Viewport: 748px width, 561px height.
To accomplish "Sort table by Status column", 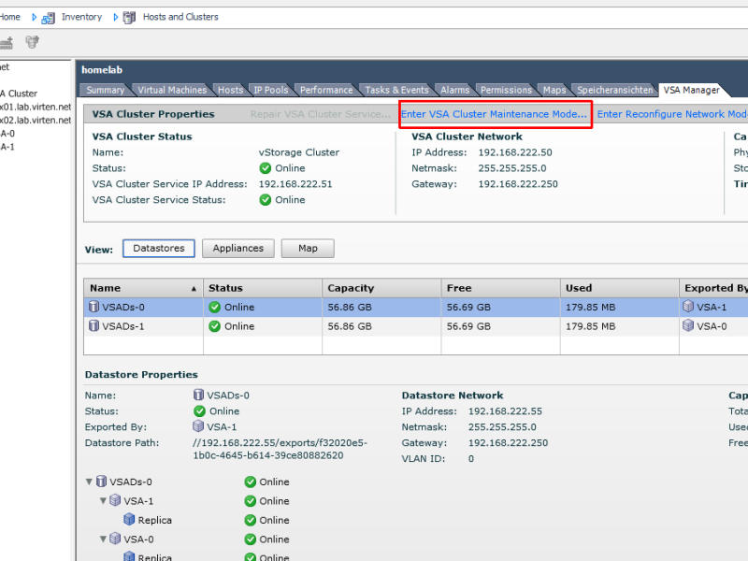I will [x=263, y=288].
